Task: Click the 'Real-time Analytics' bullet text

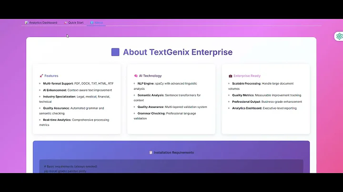Action: coord(74,122)
